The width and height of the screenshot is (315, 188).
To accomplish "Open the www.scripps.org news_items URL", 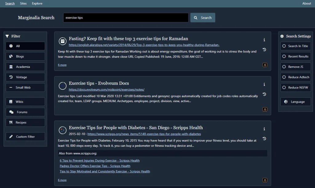I will tap(144, 134).
